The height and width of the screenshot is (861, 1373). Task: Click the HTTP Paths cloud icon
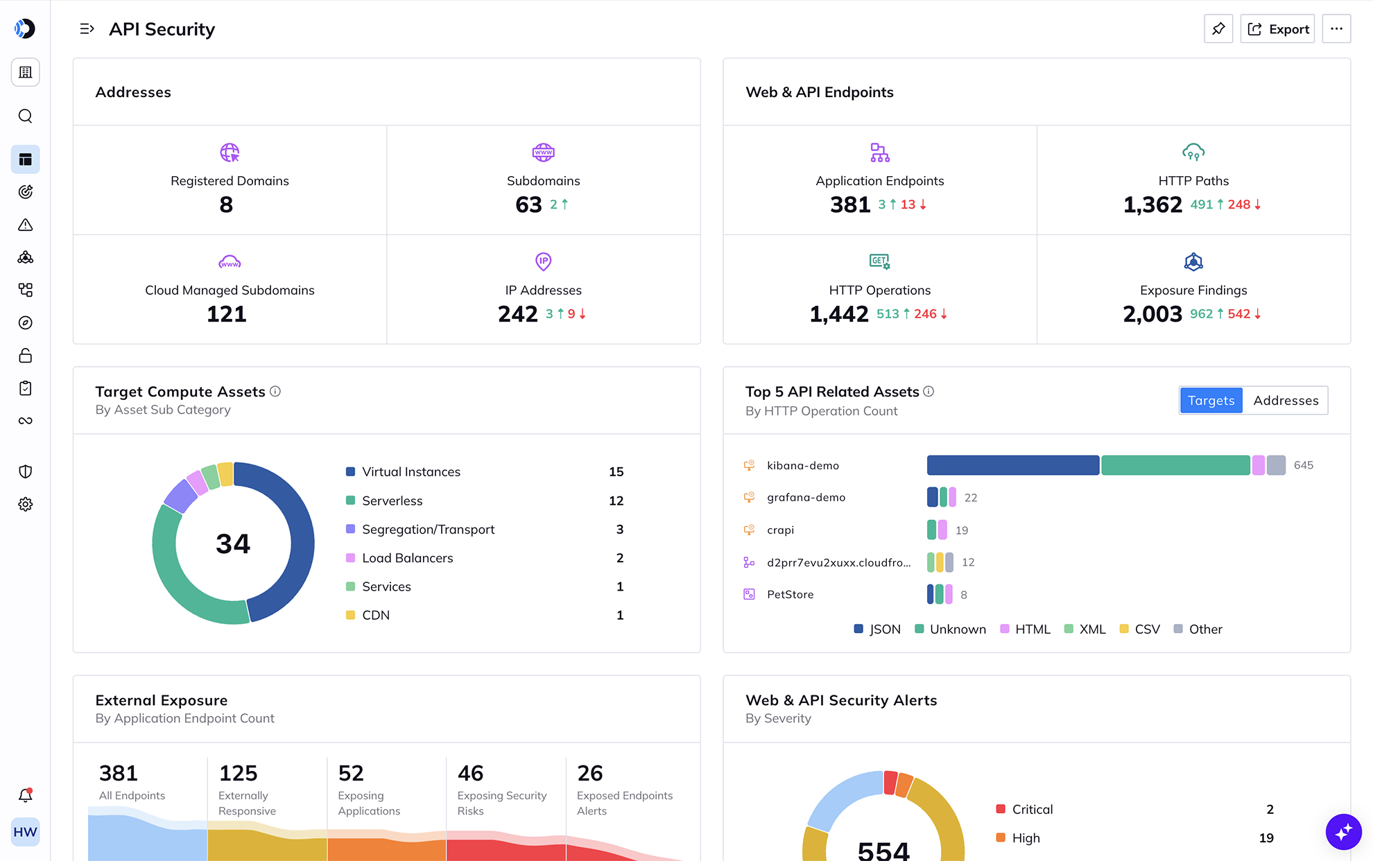[x=1193, y=152]
